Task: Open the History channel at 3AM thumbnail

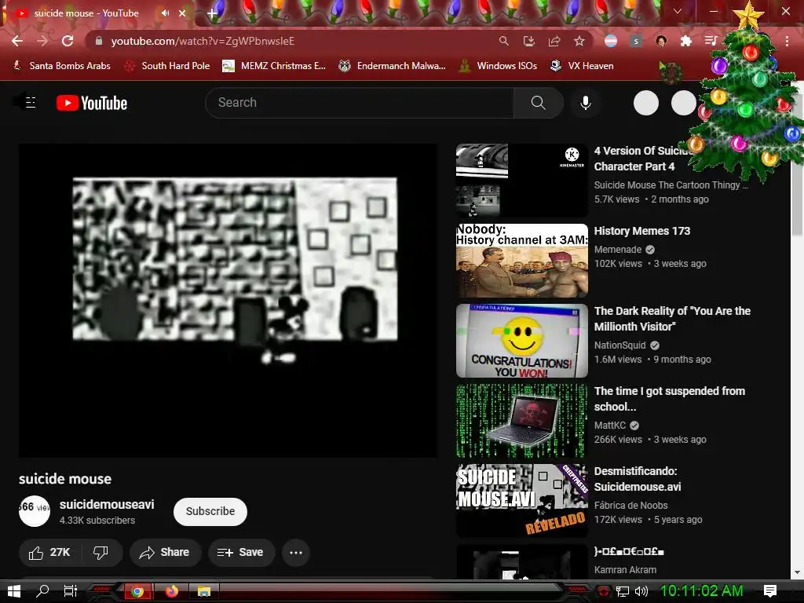Action: tap(522, 261)
